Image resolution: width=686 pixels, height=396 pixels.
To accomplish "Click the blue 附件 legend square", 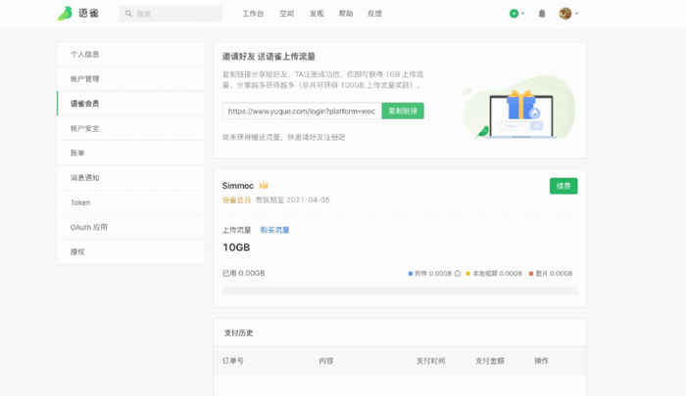I will [x=411, y=274].
